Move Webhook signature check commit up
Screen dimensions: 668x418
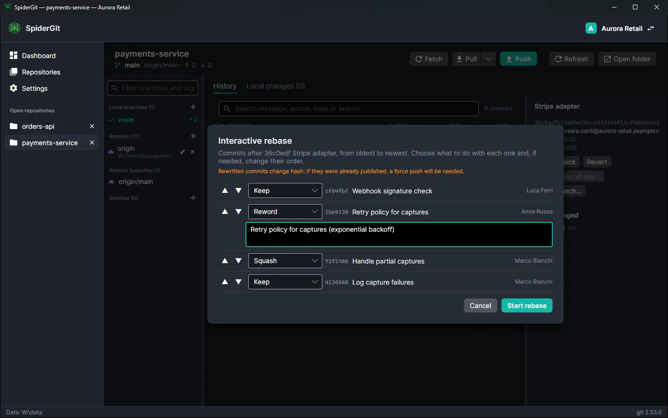click(225, 191)
